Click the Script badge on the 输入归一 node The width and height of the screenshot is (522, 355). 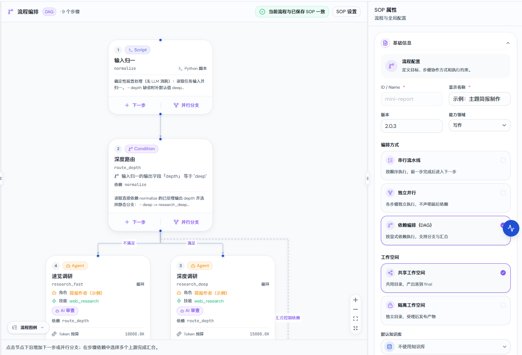point(137,50)
